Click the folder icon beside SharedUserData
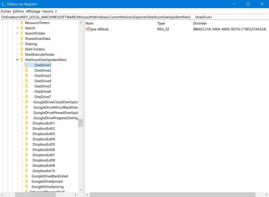The image size is (269, 197). click(x=22, y=39)
